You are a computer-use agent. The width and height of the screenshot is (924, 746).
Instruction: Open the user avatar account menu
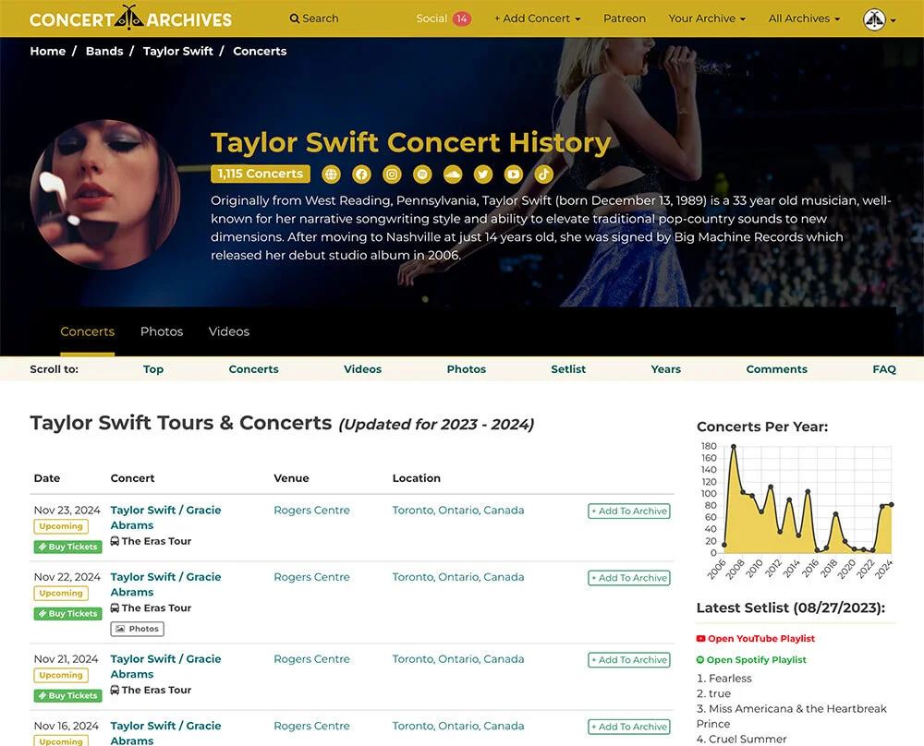pos(880,19)
